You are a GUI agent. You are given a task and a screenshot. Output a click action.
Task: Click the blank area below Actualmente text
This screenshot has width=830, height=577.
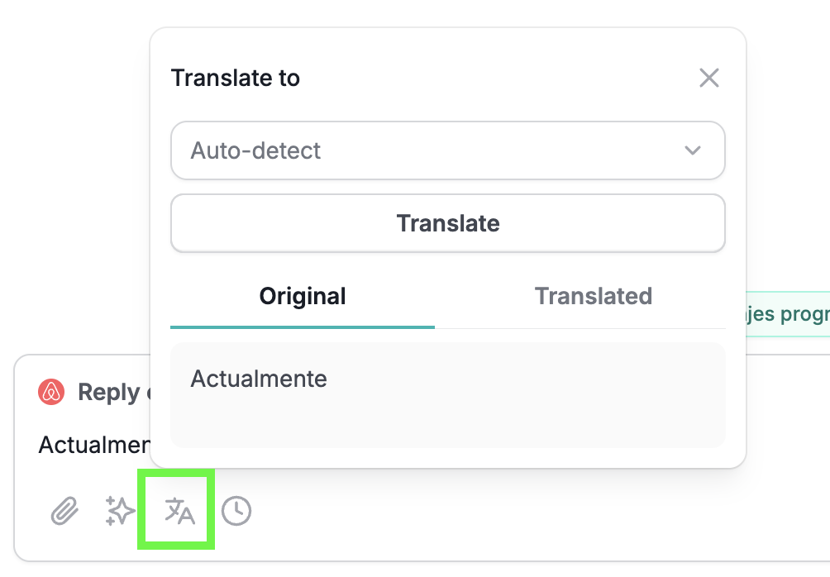448,421
